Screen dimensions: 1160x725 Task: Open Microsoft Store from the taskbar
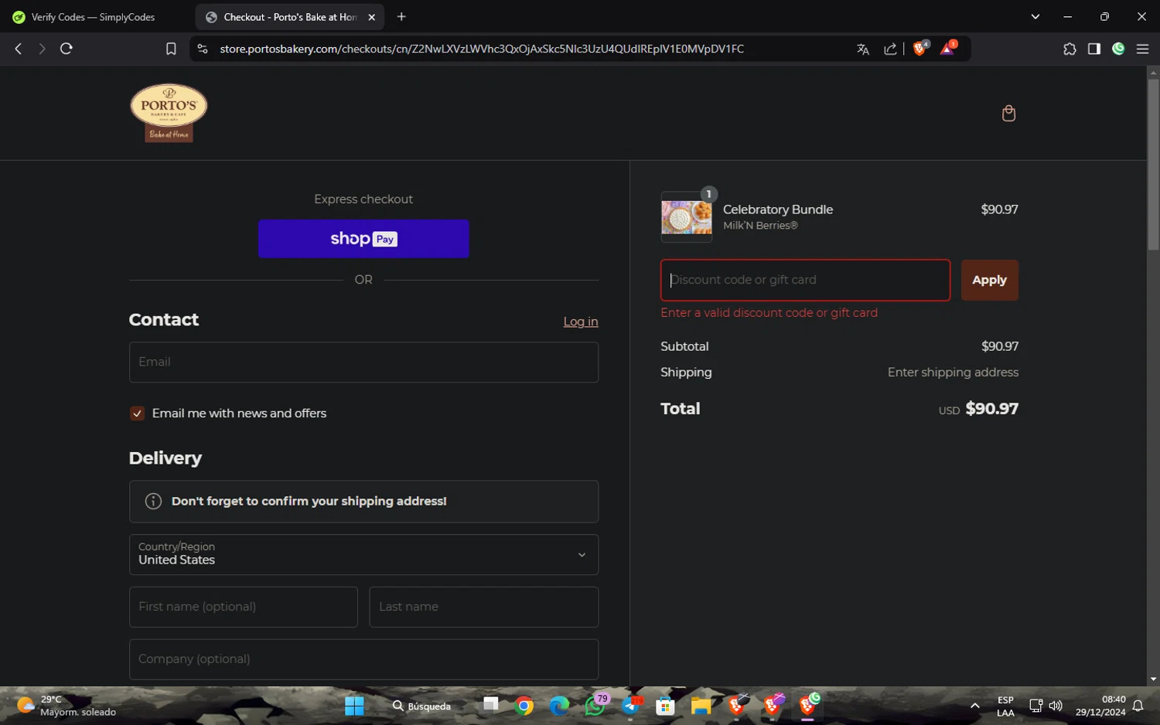click(x=665, y=706)
